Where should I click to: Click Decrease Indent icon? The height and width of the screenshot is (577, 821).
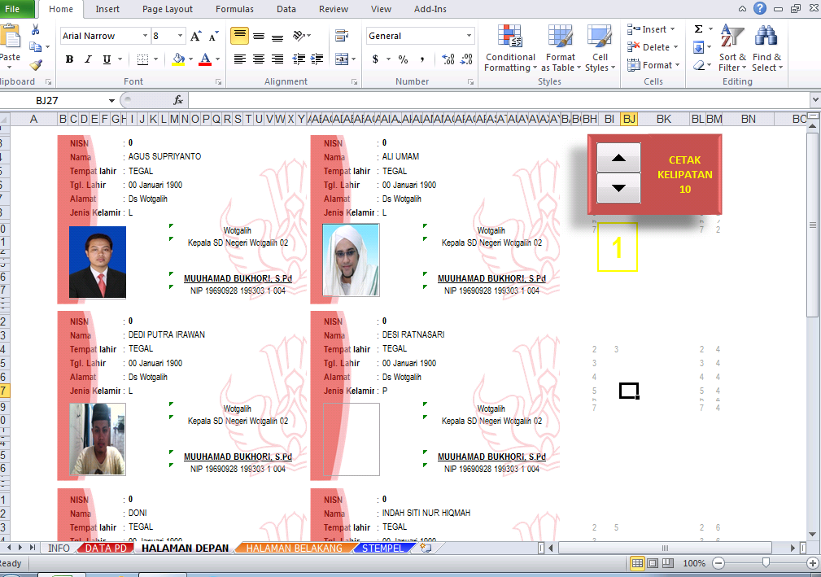(x=299, y=59)
